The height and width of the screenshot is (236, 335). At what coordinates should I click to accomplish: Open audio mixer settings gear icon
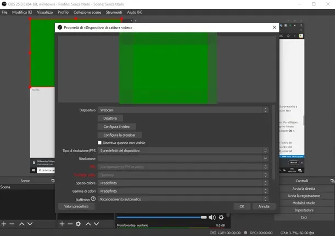221,217
